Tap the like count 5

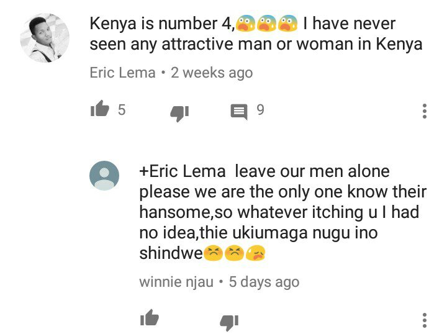[122, 110]
